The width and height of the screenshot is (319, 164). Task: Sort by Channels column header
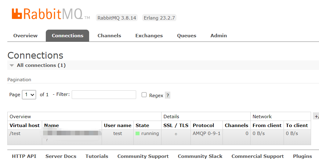236,125
